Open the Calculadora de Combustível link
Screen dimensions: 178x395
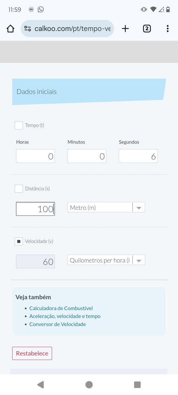point(61,308)
